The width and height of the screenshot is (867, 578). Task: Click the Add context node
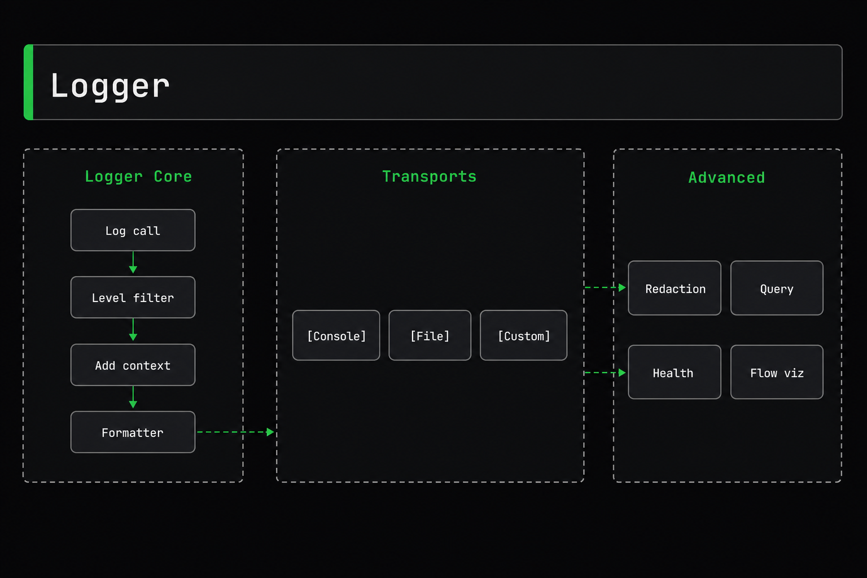[x=133, y=365]
